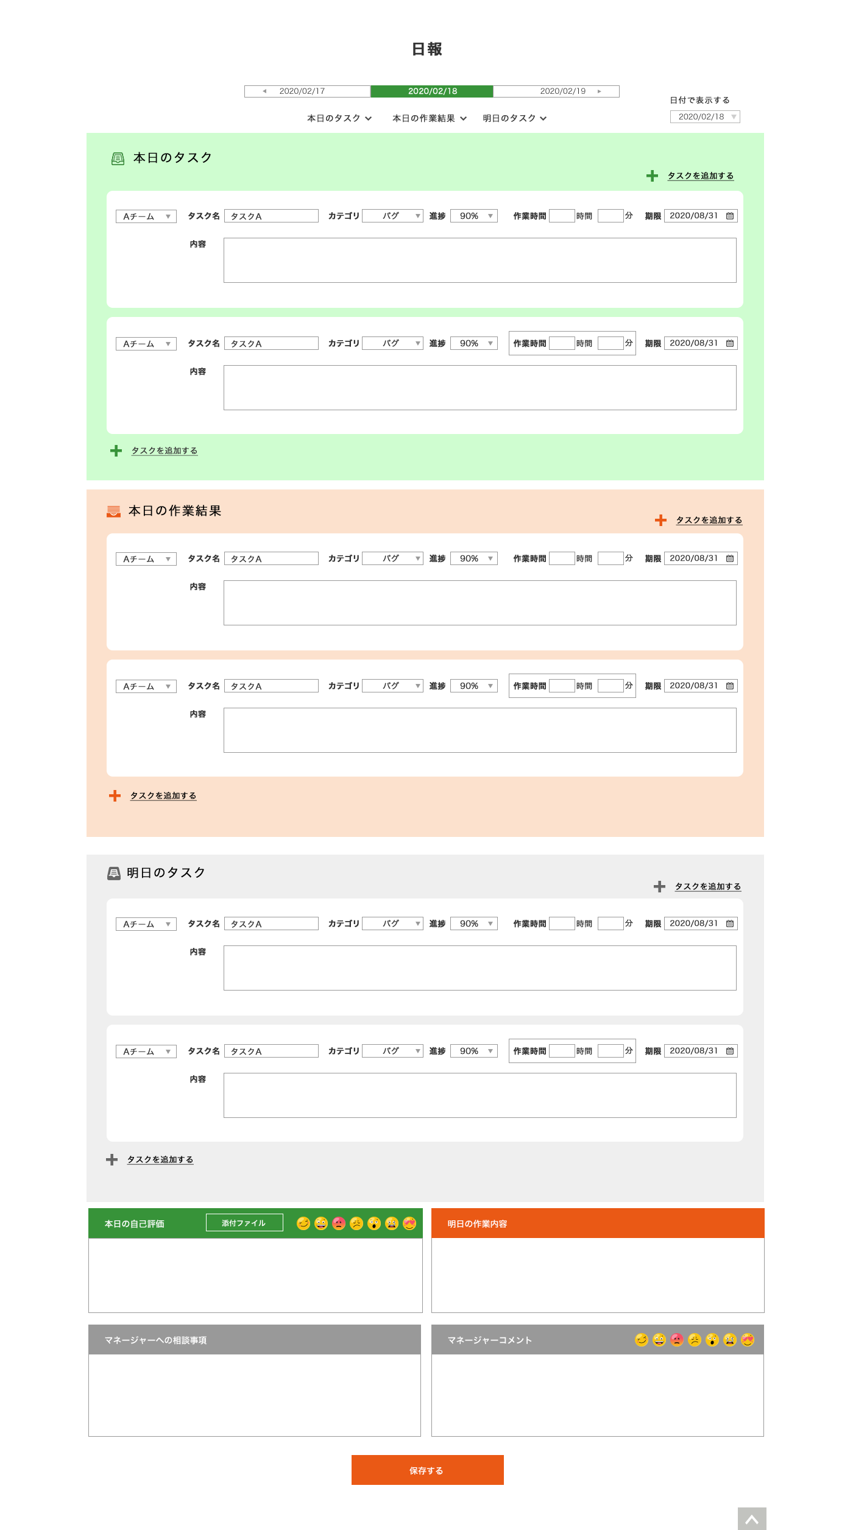Go to next day with right arrow

[600, 91]
